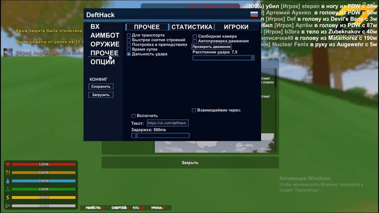Enable "Постройка в препядствиях" checkbox
The height and width of the screenshot is (213, 379).
[129, 45]
